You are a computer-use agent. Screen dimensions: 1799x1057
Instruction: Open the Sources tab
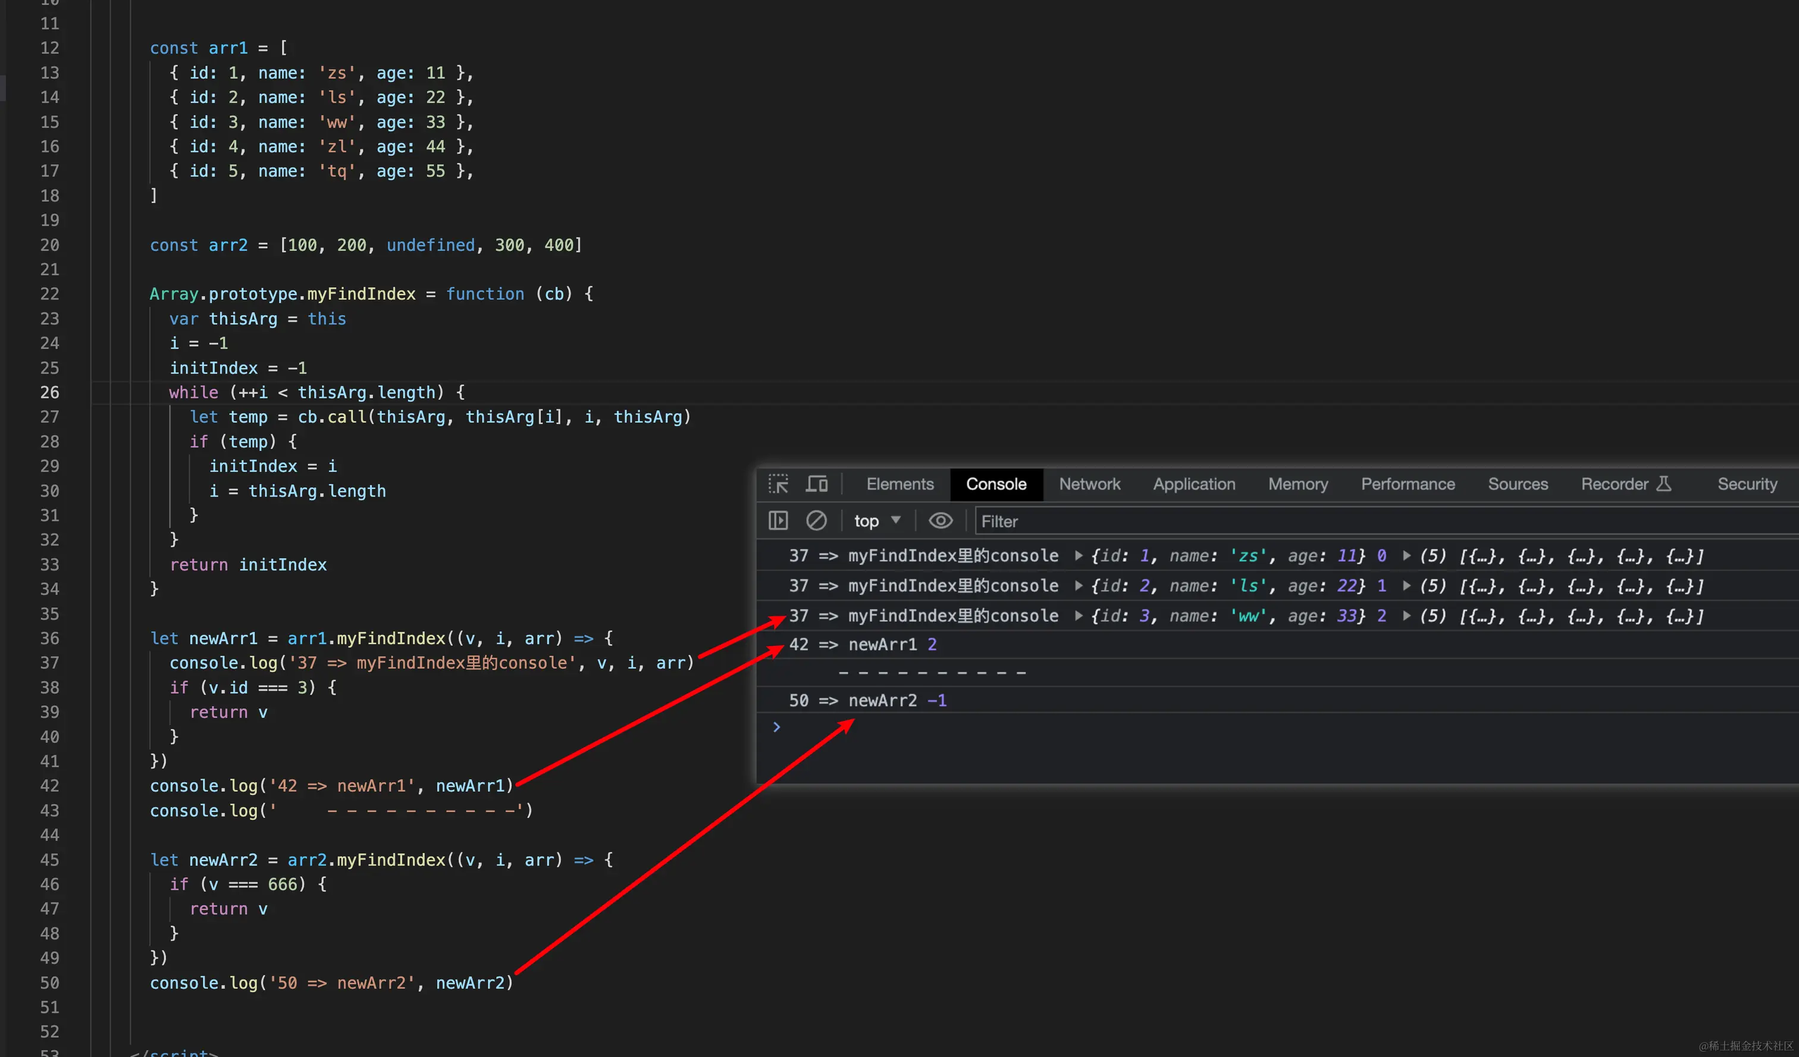pos(1518,484)
